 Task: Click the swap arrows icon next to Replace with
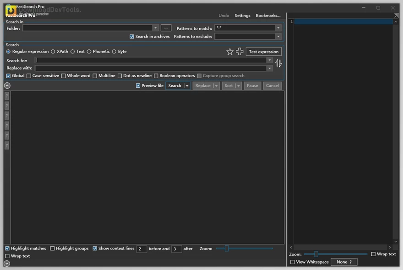tap(278, 63)
